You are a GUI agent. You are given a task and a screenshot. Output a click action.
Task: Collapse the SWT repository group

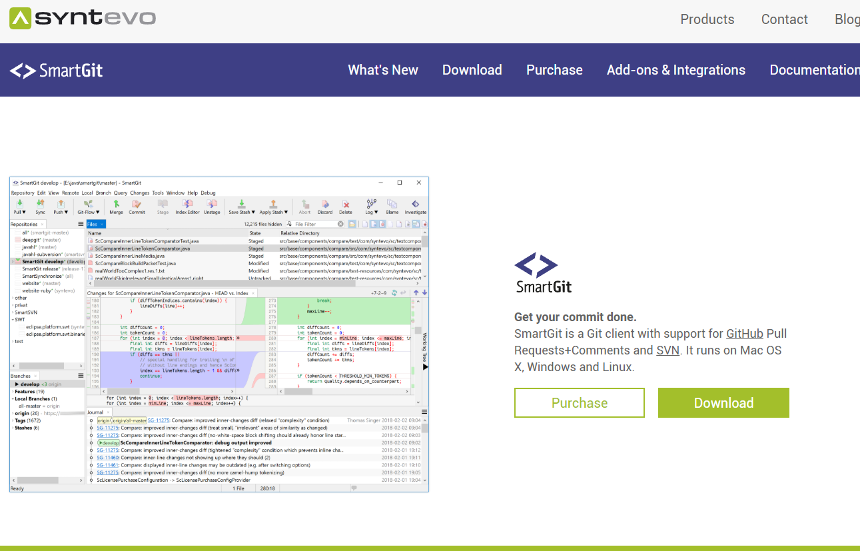pos(12,320)
